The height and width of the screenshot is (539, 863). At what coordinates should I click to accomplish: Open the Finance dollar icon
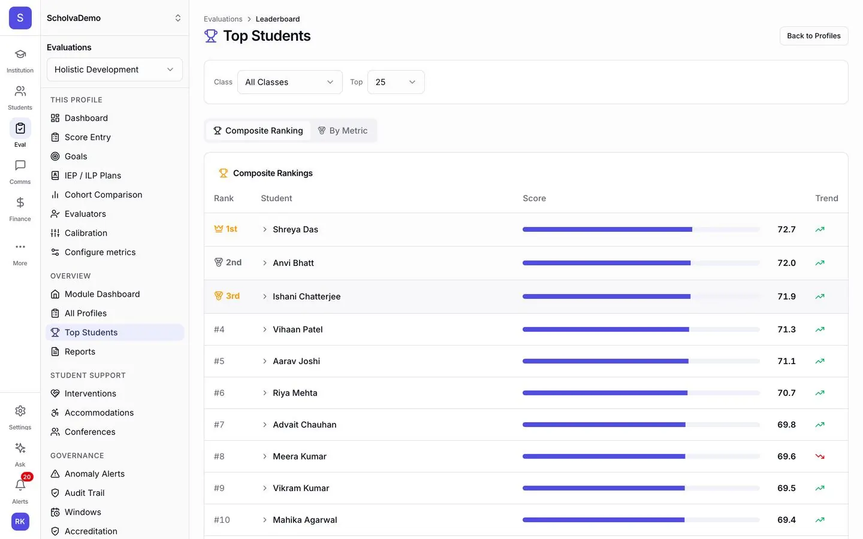click(20, 203)
